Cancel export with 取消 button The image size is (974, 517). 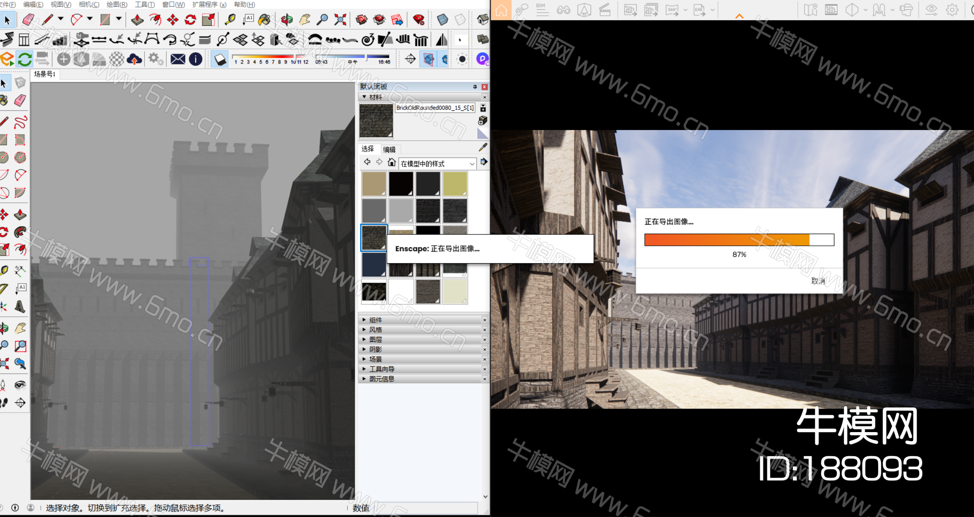[x=818, y=281]
